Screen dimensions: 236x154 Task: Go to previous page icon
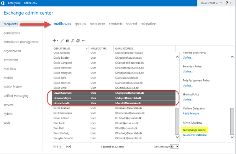57,146
